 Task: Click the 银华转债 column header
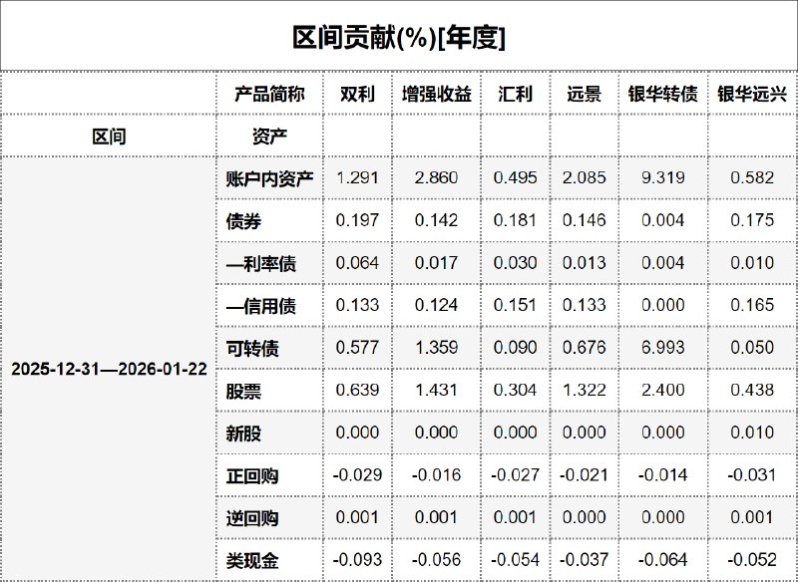tap(662, 95)
